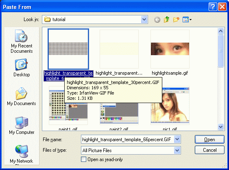The height and width of the screenshot is (170, 229).
Task: Select the highlightsample.gif eyes thumbnail
Action: (170, 49)
